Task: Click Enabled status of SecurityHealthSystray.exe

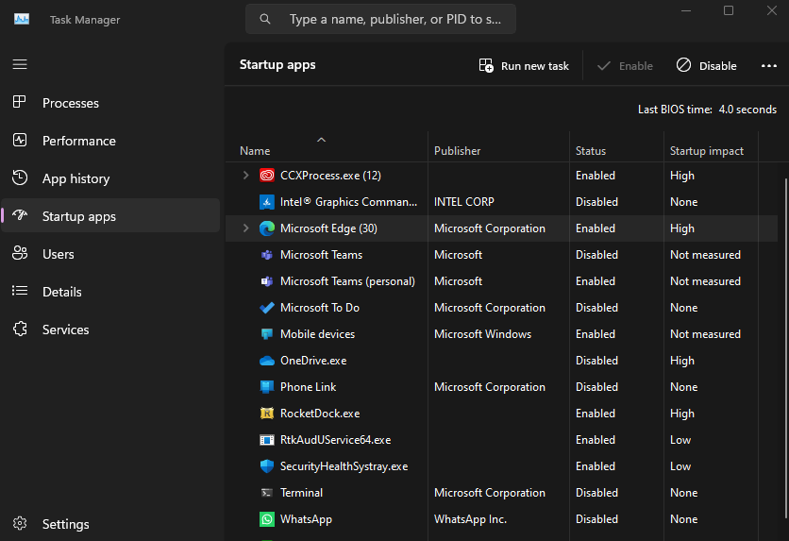Action: 596,466
